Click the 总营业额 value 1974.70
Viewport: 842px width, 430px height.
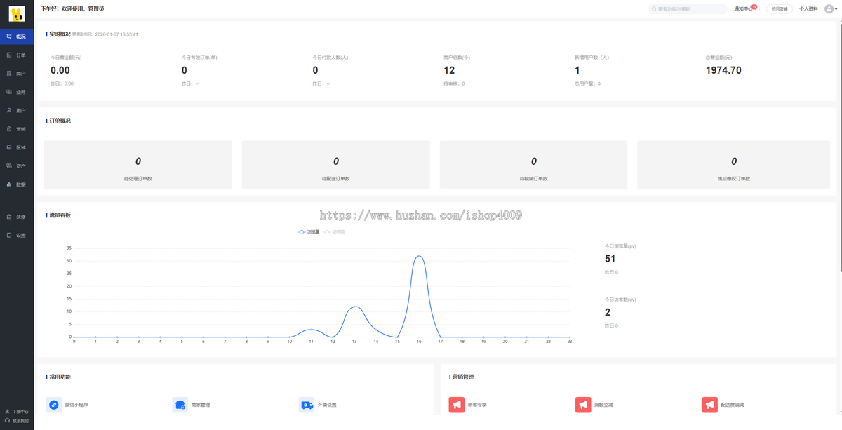723,70
